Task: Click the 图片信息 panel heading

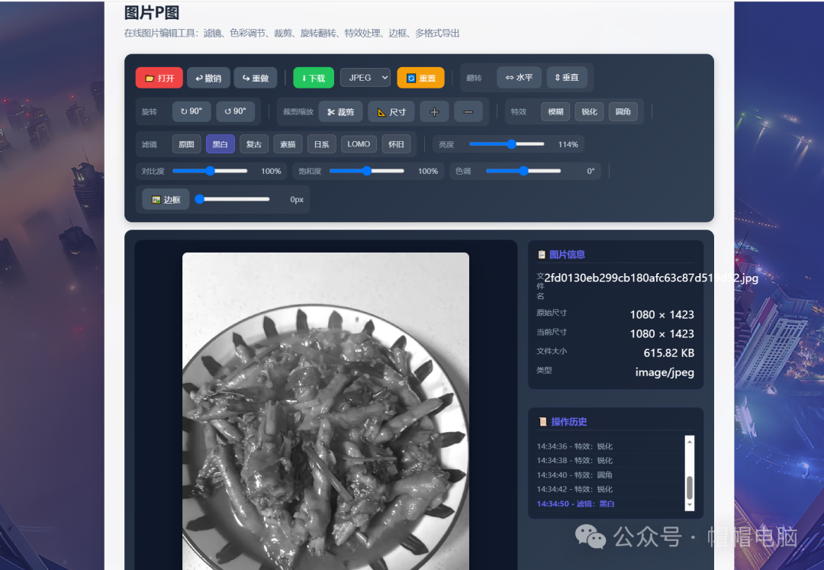Action: click(x=562, y=254)
